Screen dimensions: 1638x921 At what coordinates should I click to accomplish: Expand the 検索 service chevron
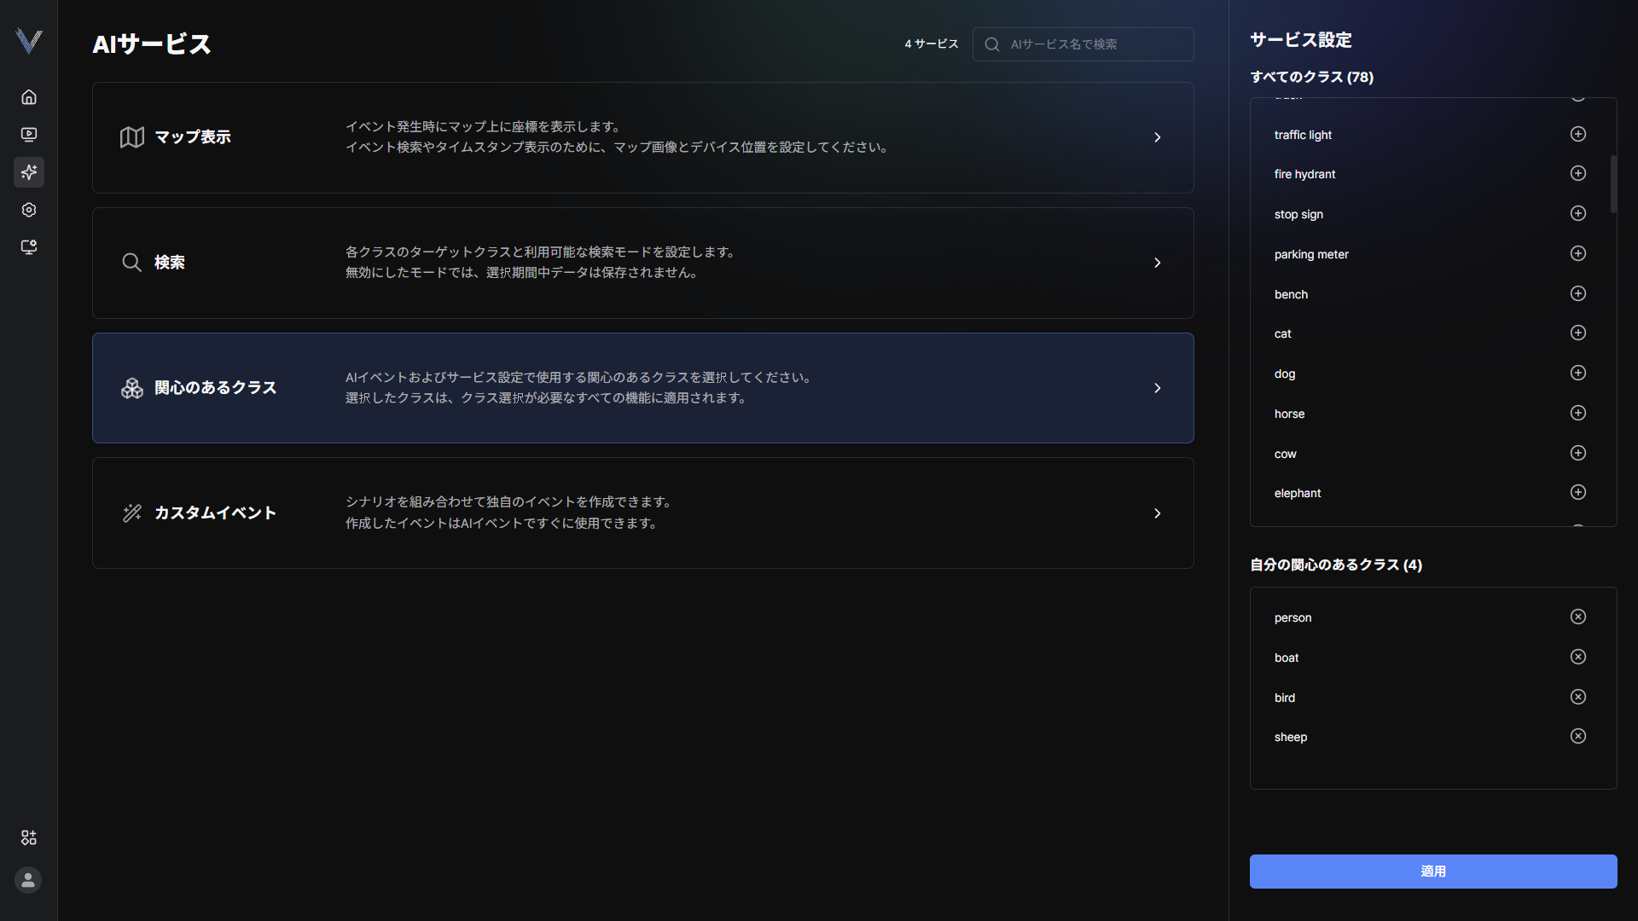[1158, 263]
